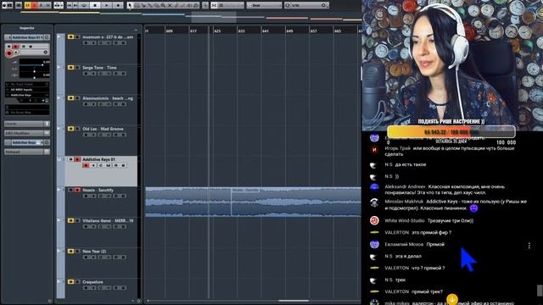Select the Object Selection arrow tool

click(x=130, y=6)
